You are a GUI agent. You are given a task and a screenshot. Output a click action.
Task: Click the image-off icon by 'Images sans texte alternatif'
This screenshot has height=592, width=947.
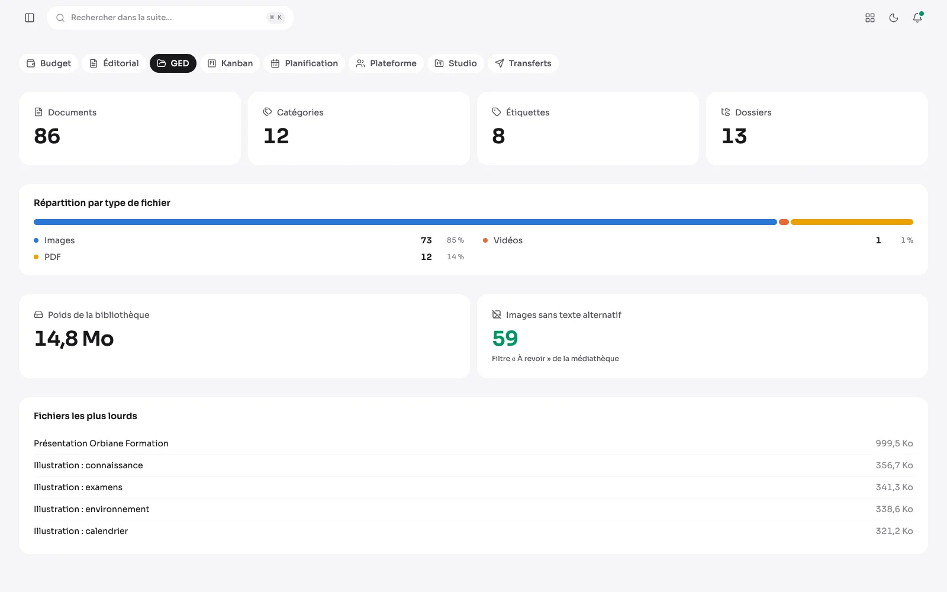497,314
